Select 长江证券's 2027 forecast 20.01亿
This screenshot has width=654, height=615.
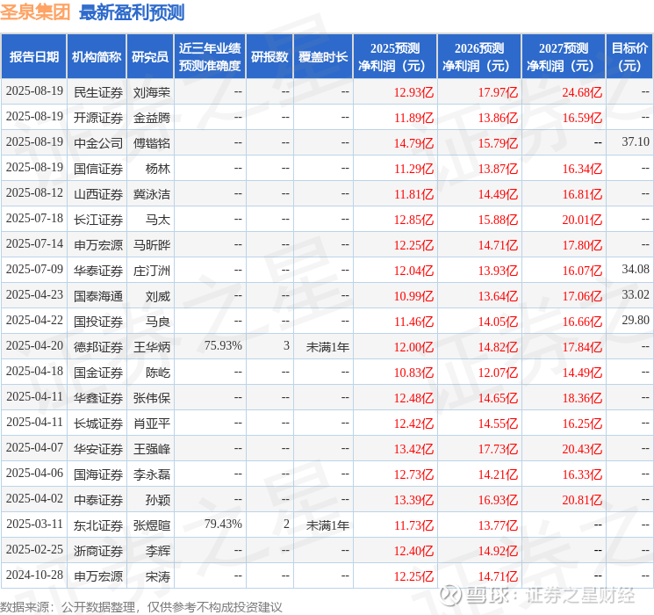582,220
